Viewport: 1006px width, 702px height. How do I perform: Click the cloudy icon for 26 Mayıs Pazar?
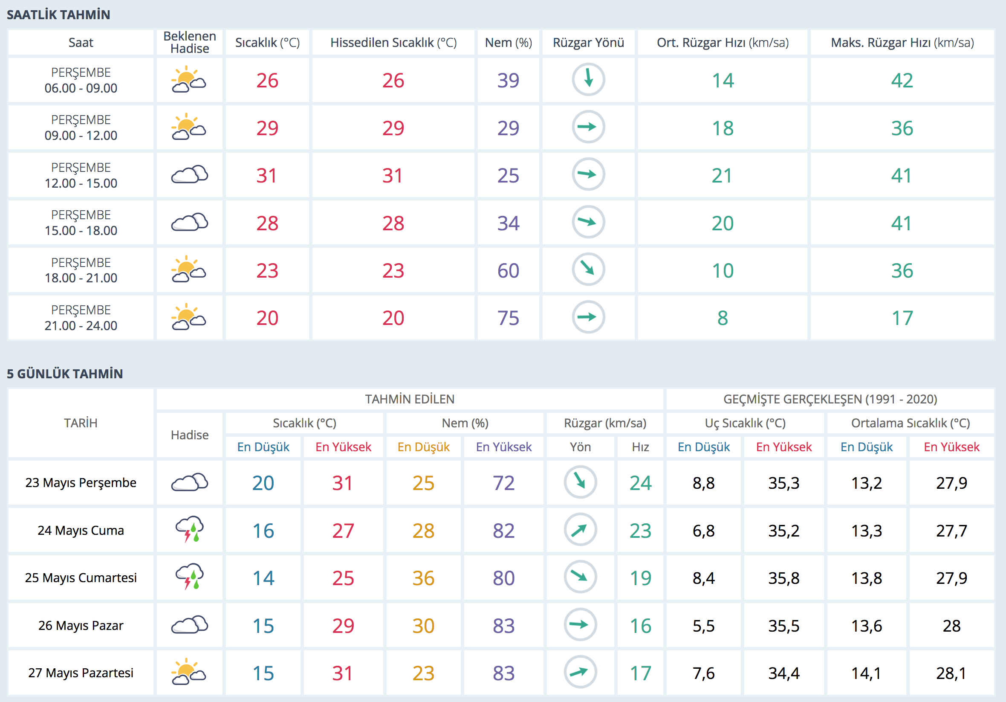pos(189,625)
